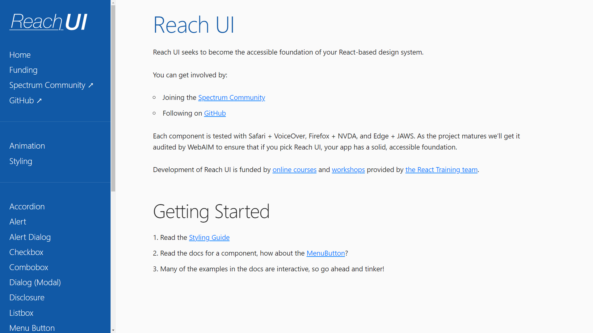Viewport: 593px width, 333px height.
Task: Open the Spectrum Community link
Action: coord(231,97)
